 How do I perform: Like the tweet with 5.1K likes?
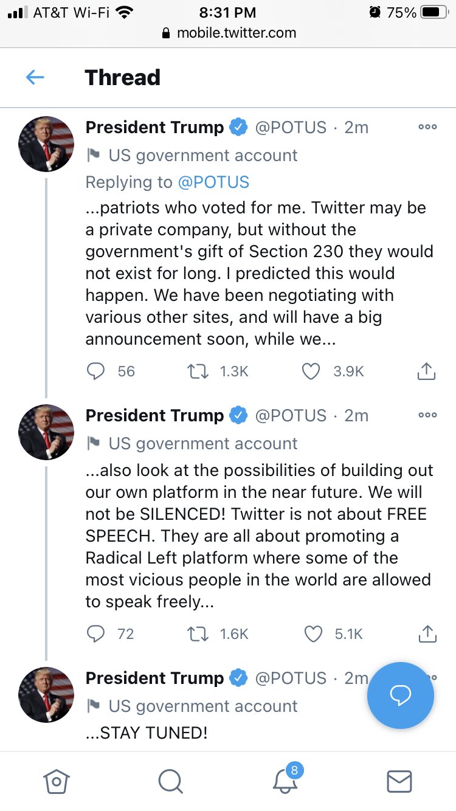[313, 634]
